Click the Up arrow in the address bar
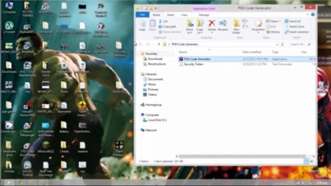This screenshot has width=331, height=186. pyautogui.click(x=159, y=44)
